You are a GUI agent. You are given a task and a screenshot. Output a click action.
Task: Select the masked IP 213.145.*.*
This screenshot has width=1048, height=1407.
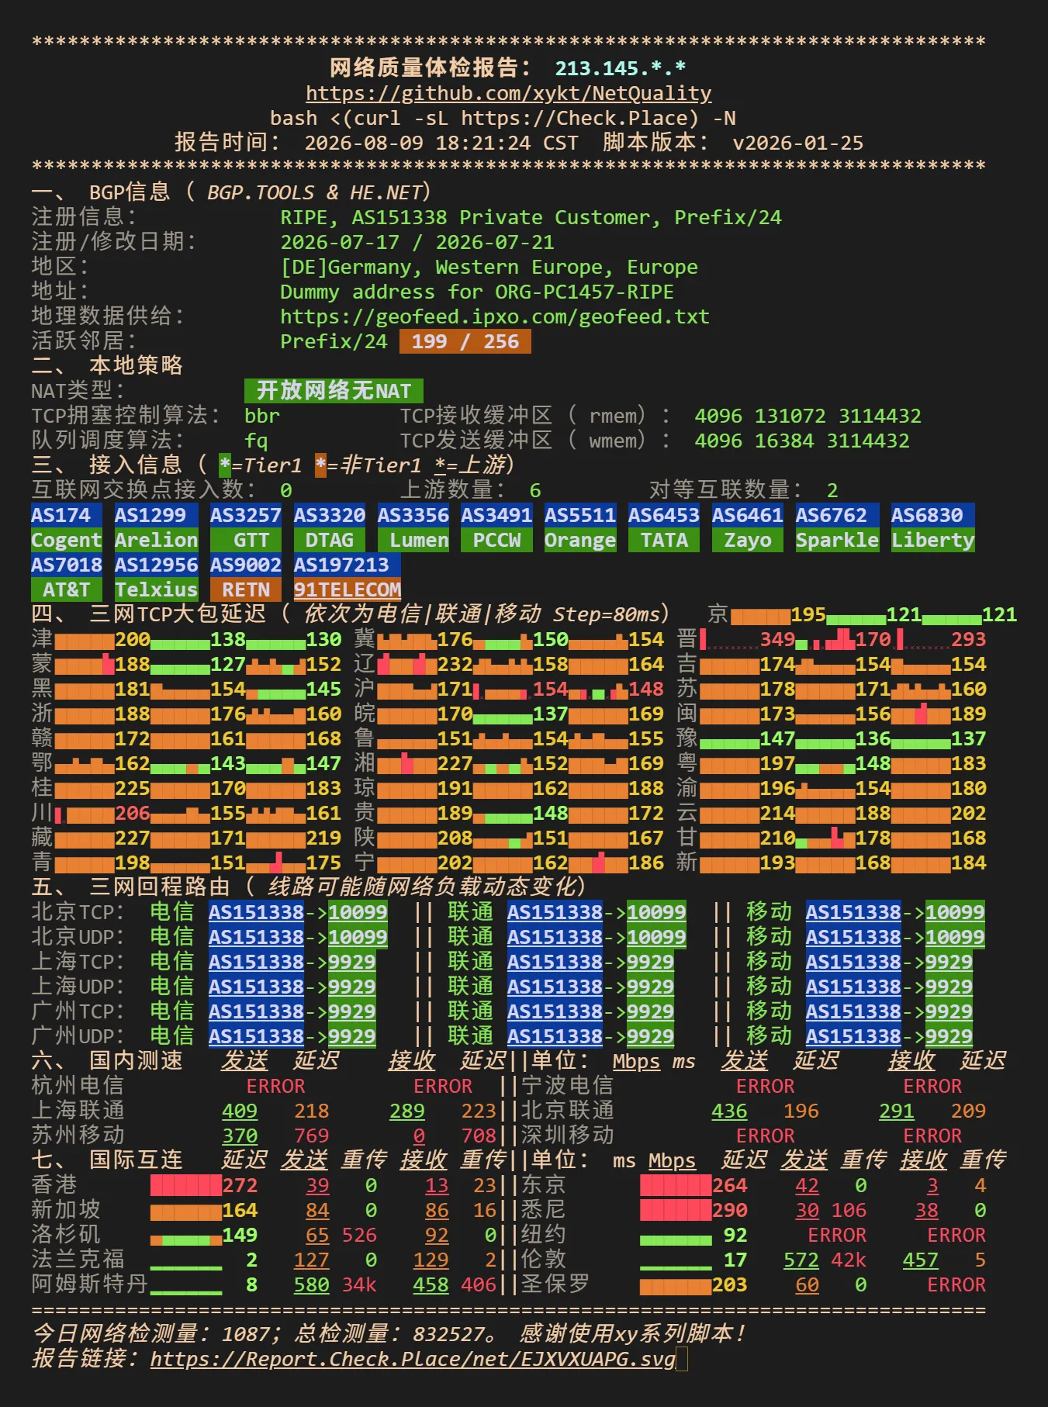click(x=621, y=68)
